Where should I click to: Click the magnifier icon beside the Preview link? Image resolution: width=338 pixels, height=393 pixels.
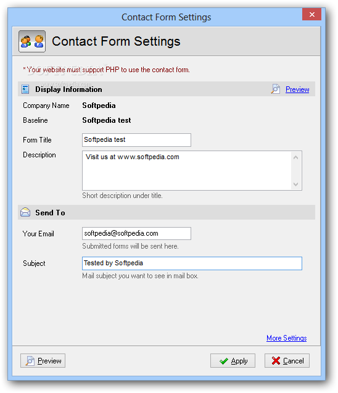(x=275, y=89)
